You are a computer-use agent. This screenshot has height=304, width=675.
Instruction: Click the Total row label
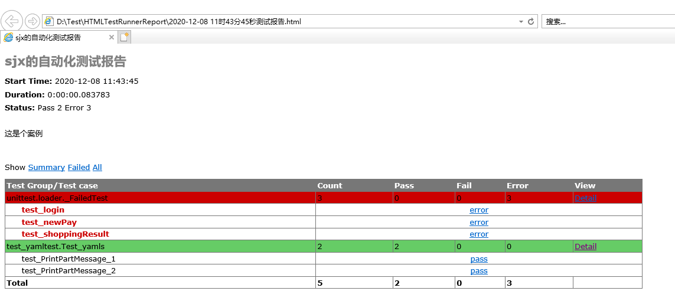click(17, 283)
